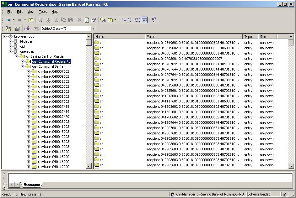The width and height of the screenshot is (296, 198).
Task: Sort by the Value column header
Action: pos(194,37)
